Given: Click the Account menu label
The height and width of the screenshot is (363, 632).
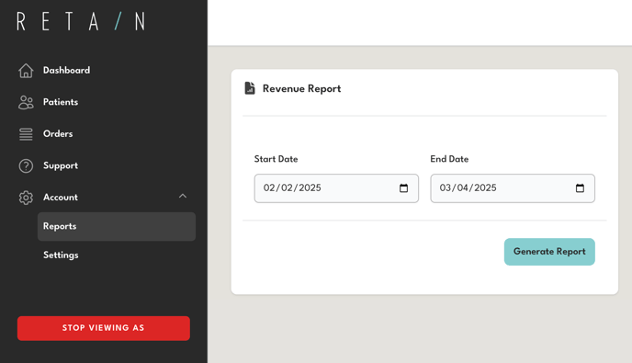Looking at the screenshot, I should point(61,198).
